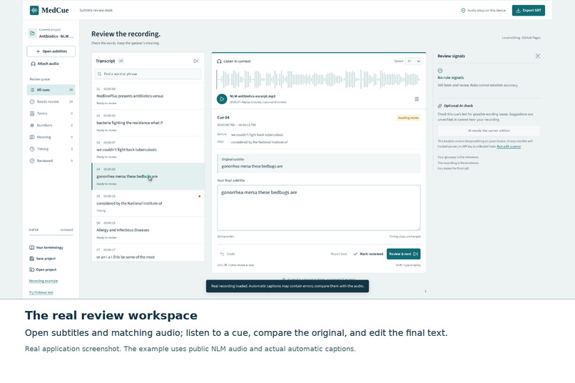The width and height of the screenshot is (575, 383).
Task: Open the 'Run with a server' link
Action: point(509,147)
